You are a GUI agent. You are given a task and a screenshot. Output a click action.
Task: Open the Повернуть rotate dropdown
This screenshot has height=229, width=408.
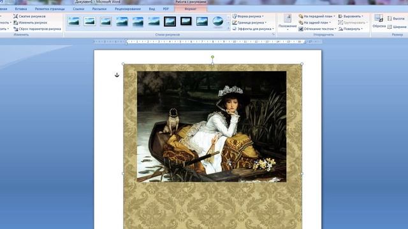[351, 29]
